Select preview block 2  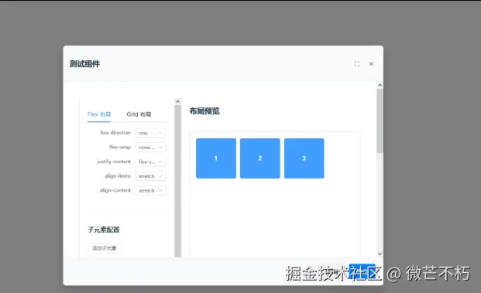[259, 158]
